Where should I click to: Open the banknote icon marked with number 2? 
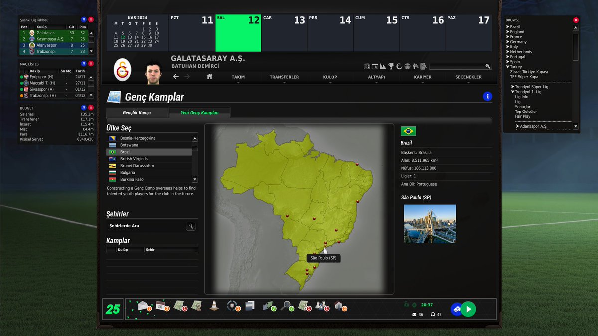click(196, 305)
